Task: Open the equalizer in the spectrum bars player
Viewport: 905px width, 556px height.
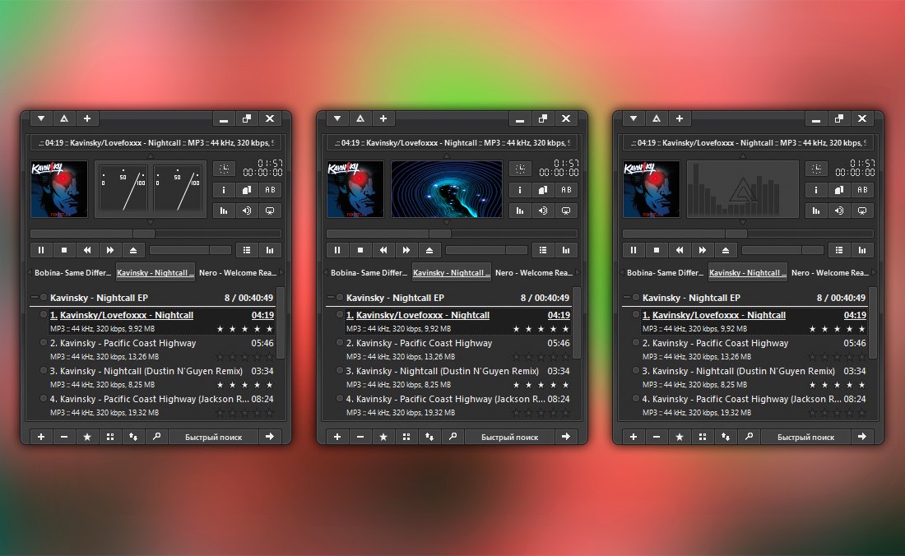Action: 816,211
